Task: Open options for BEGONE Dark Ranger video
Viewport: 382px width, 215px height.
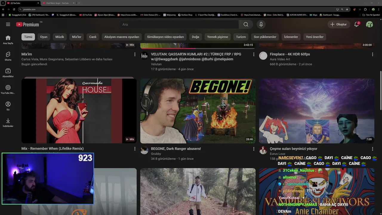Action: coord(254,149)
